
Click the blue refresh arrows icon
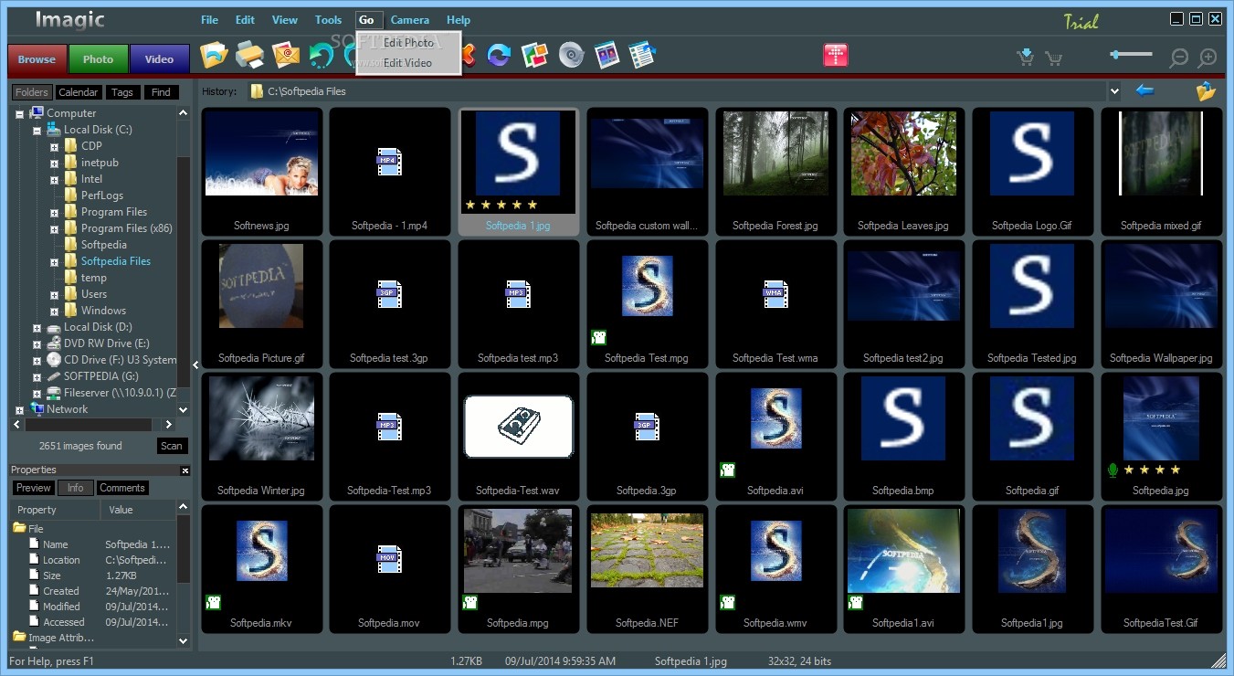coord(499,56)
